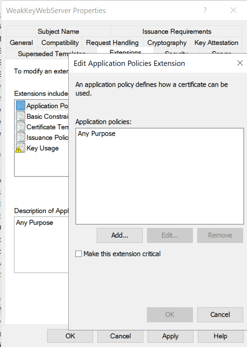Open the Key Attestation tab
Viewport: 247px width, 347px height.
(216, 43)
